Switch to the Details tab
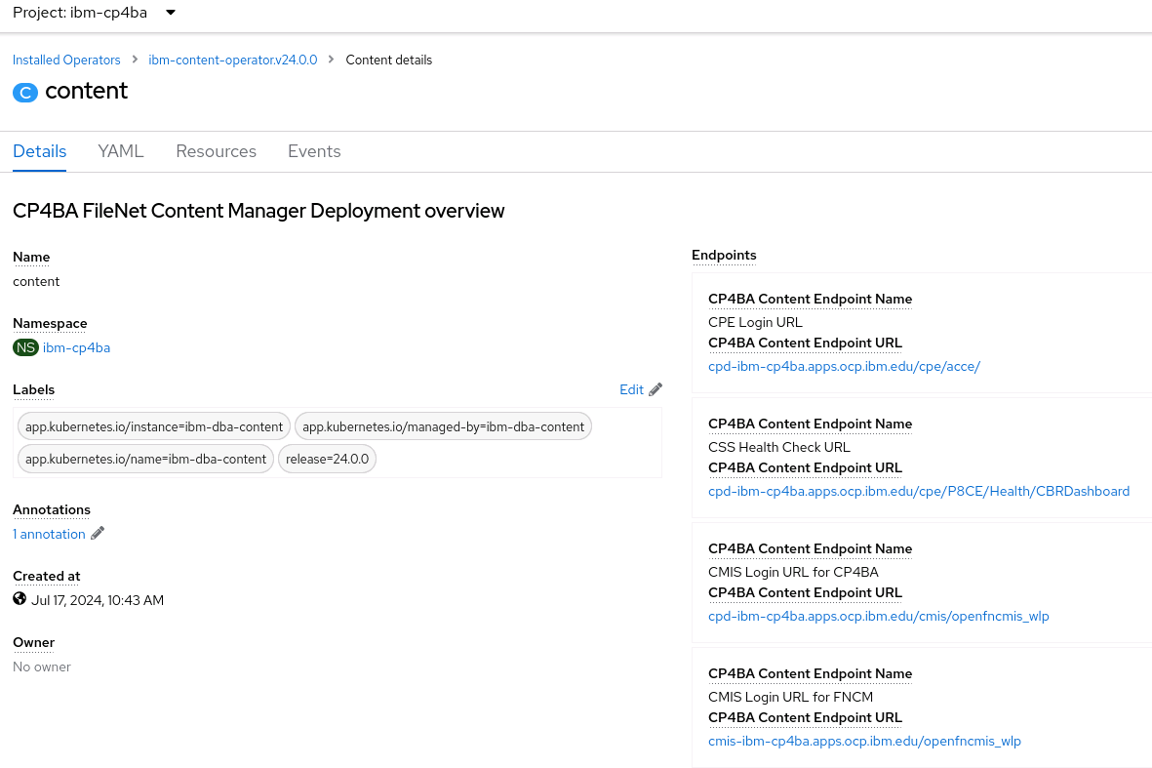 tap(40, 151)
